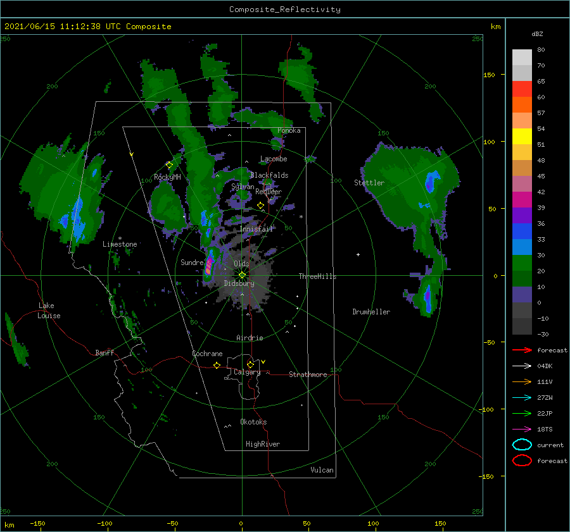Click the Olds label
This screenshot has height=532, width=570.
(x=241, y=264)
